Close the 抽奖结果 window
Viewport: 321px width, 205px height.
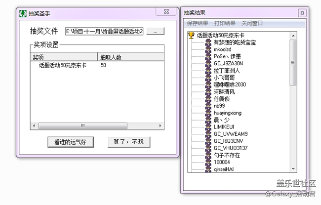302,13
